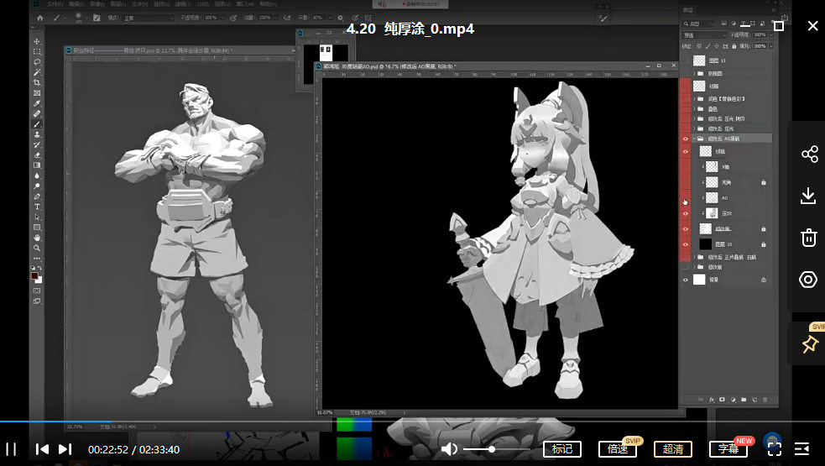Click the 标记 mark button
The height and width of the screenshot is (466, 825).
point(561,449)
